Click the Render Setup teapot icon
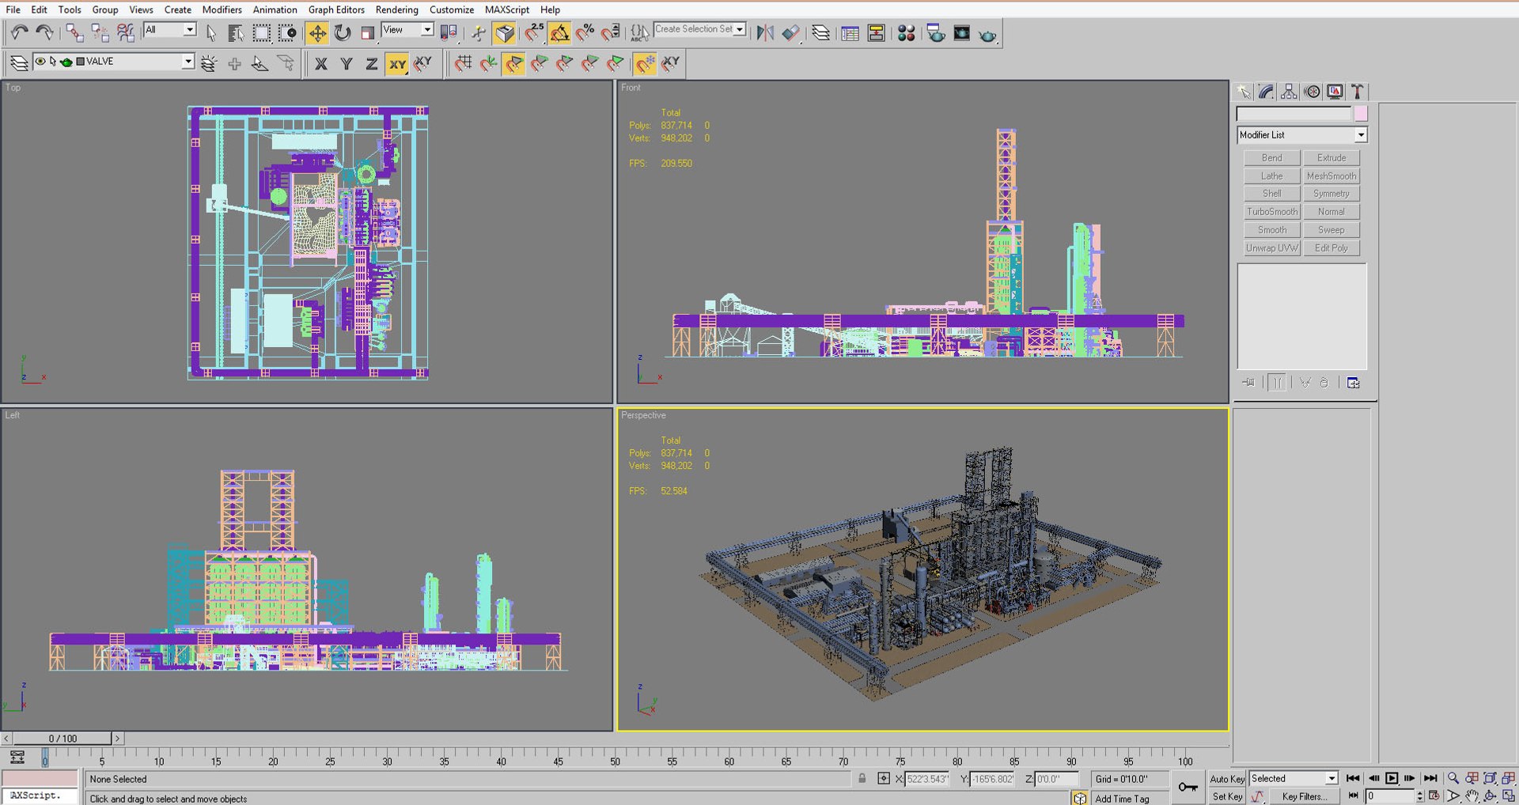 pos(936,33)
